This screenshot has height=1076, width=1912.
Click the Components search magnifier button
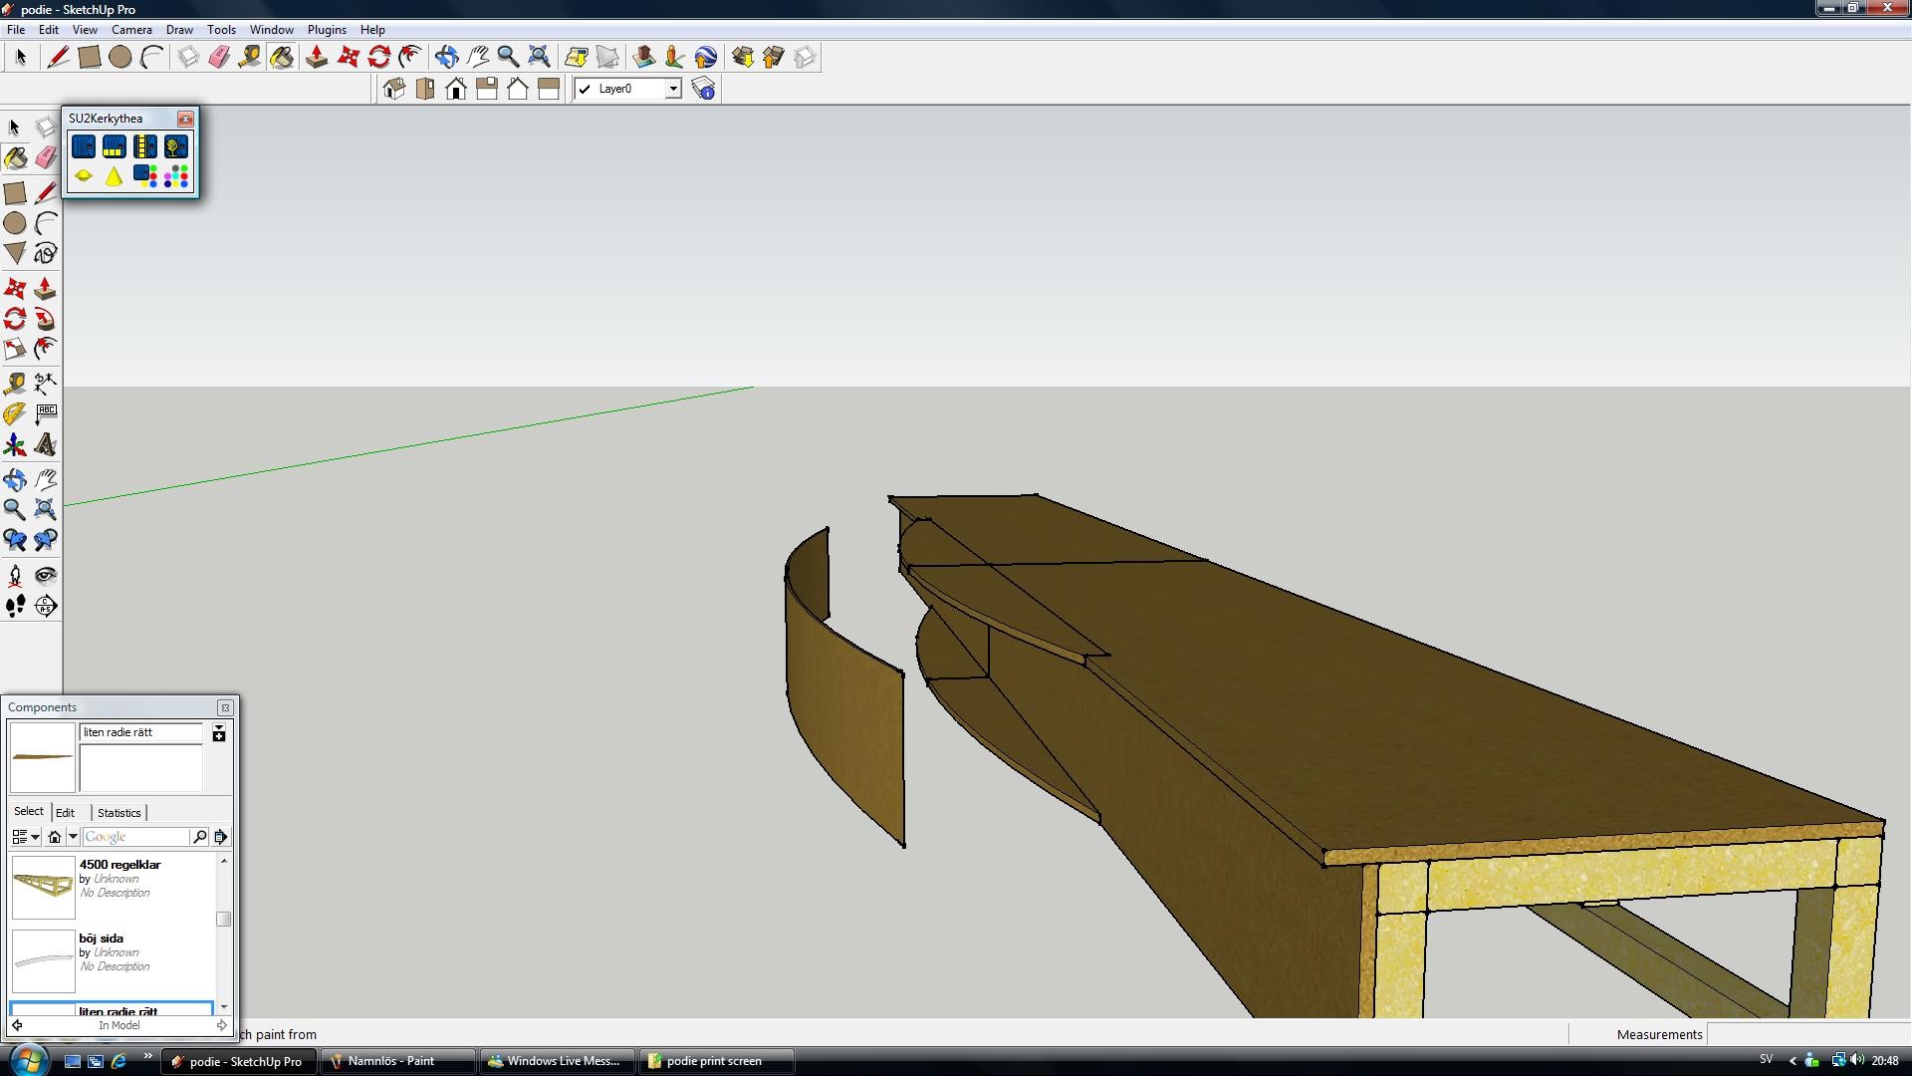(x=199, y=837)
